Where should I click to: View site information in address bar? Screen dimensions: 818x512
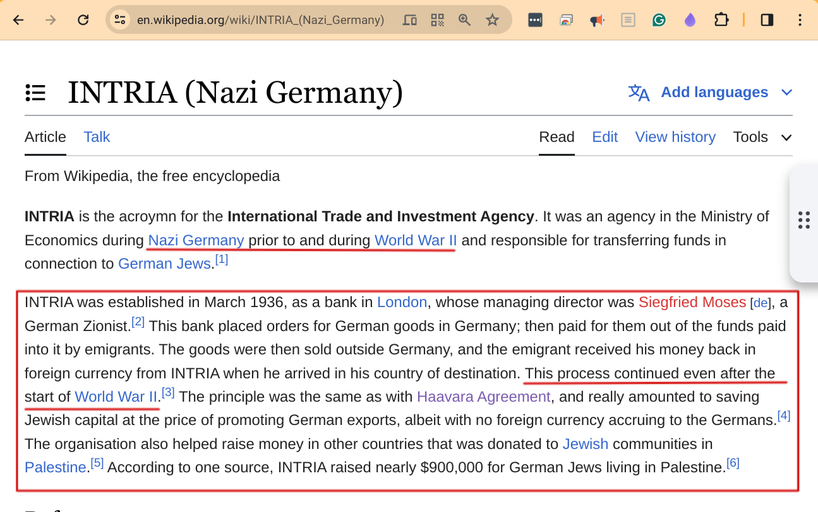pos(120,20)
